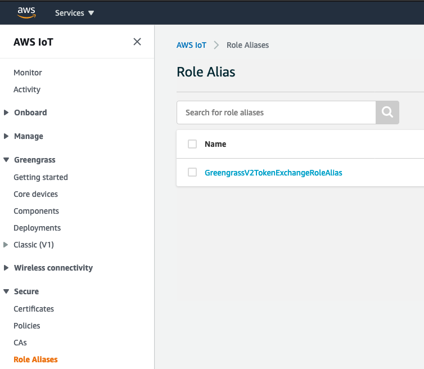
Task: Focus the Search for role aliases field
Action: 276,112
